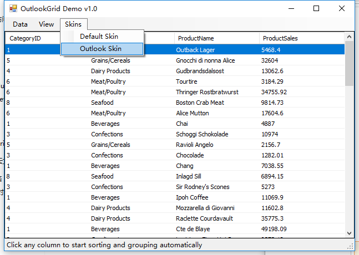
Task: Click the 7038.55 sales value
Action: click(x=272, y=166)
